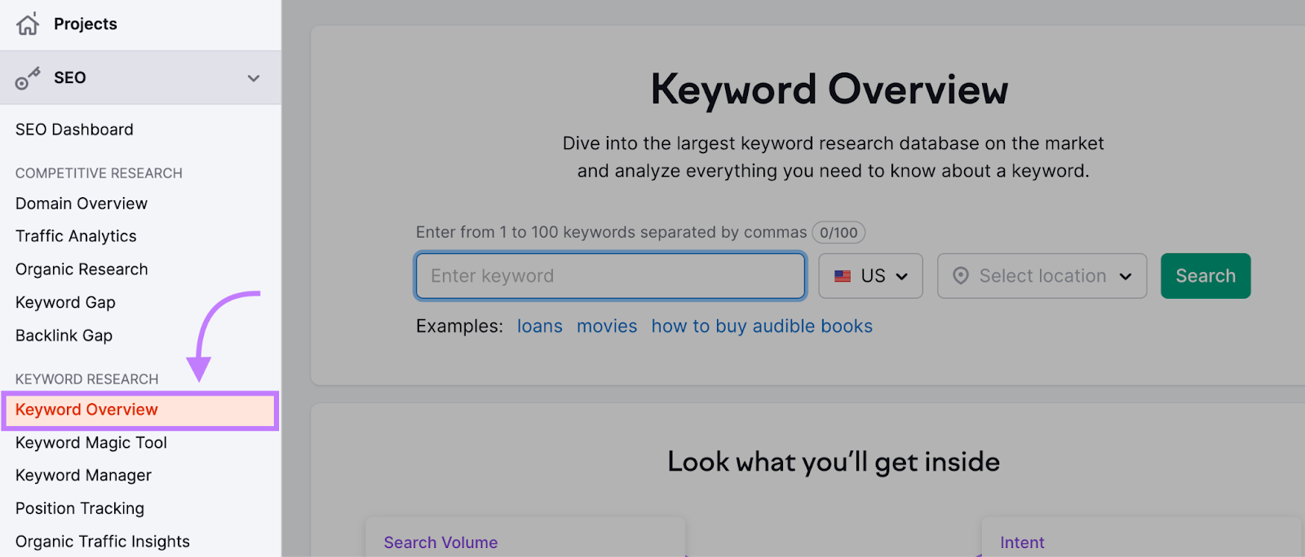1305x557 pixels.
Task: Open SEO Dashboard in the sidebar
Action: point(74,129)
